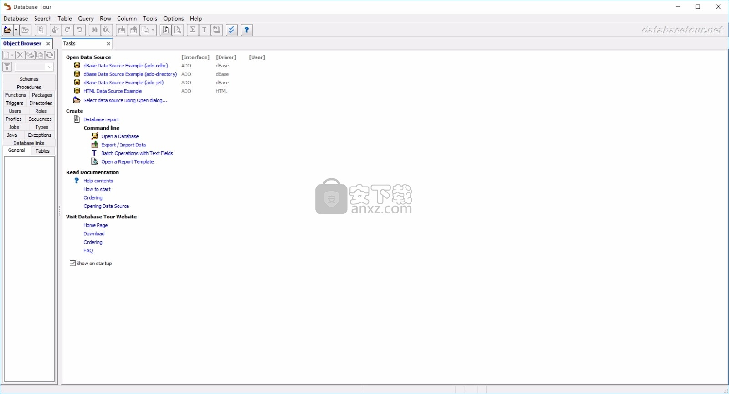729x394 pixels.
Task: Open the Tools menu
Action: [150, 19]
